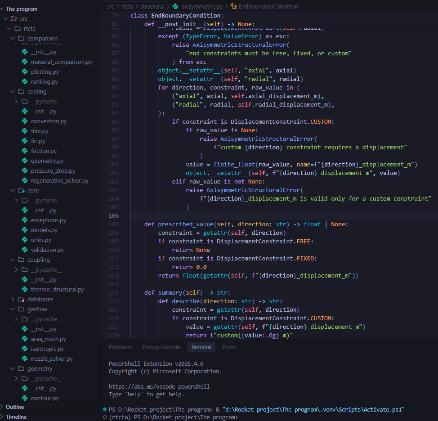
Task: Open __init__.py under the core folder
Action: (x=44, y=210)
